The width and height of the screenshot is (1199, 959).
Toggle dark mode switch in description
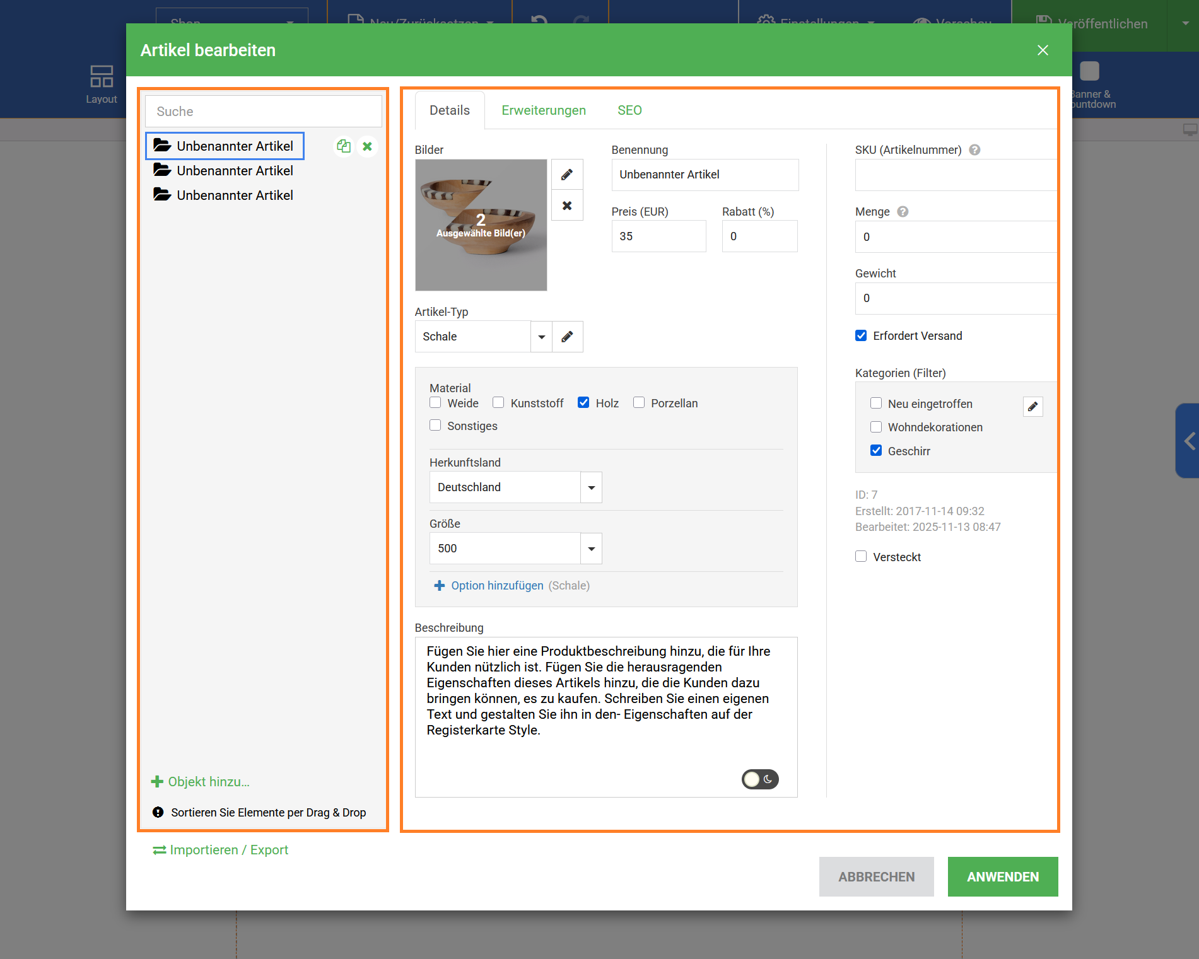[x=760, y=779]
